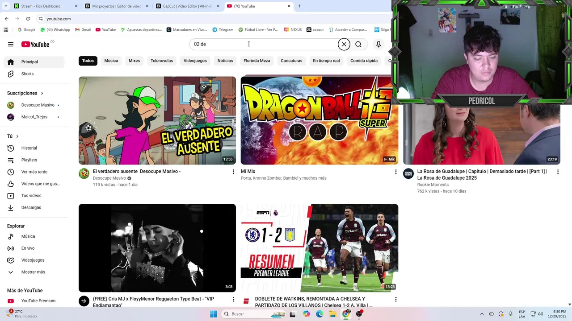Screen dimensions: 572x321
Task: Open the Dragon Ball Super Rap thumbnail
Action: (x=320, y=120)
